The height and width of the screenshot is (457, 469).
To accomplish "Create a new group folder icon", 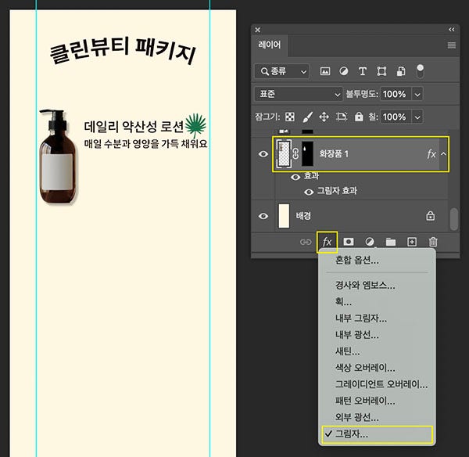I will click(391, 242).
